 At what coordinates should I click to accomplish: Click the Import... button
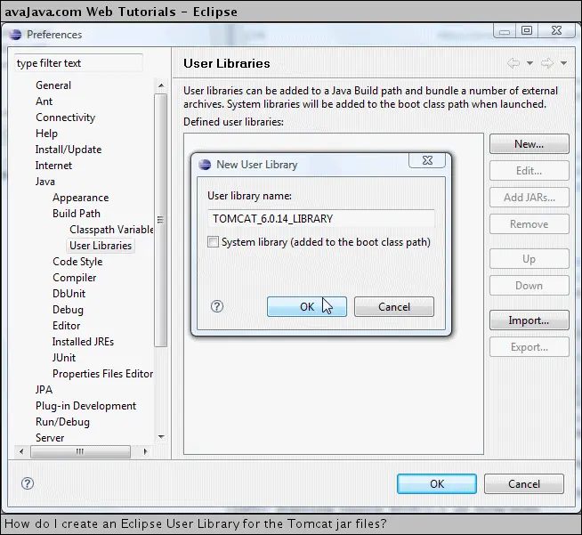(x=529, y=320)
